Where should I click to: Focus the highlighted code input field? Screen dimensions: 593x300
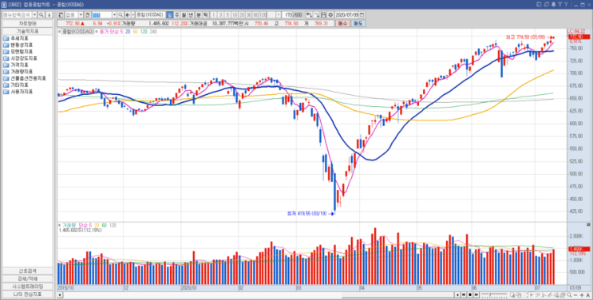pyautogui.click(x=101, y=14)
